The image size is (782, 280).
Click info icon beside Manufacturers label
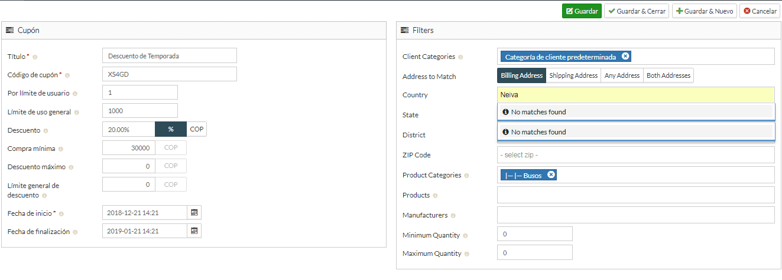[453, 216]
